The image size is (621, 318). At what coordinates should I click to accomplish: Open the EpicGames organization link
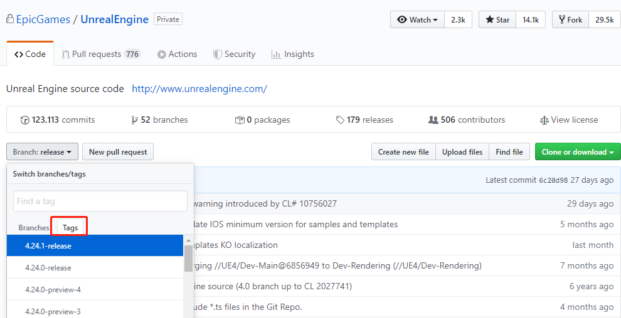pyautogui.click(x=43, y=19)
